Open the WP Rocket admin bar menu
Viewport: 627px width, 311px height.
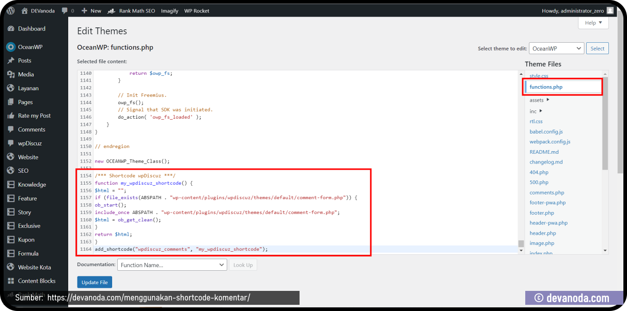click(197, 11)
